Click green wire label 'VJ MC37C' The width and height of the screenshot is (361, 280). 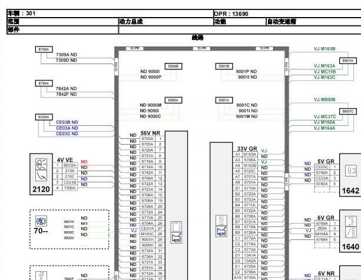pos(325,117)
